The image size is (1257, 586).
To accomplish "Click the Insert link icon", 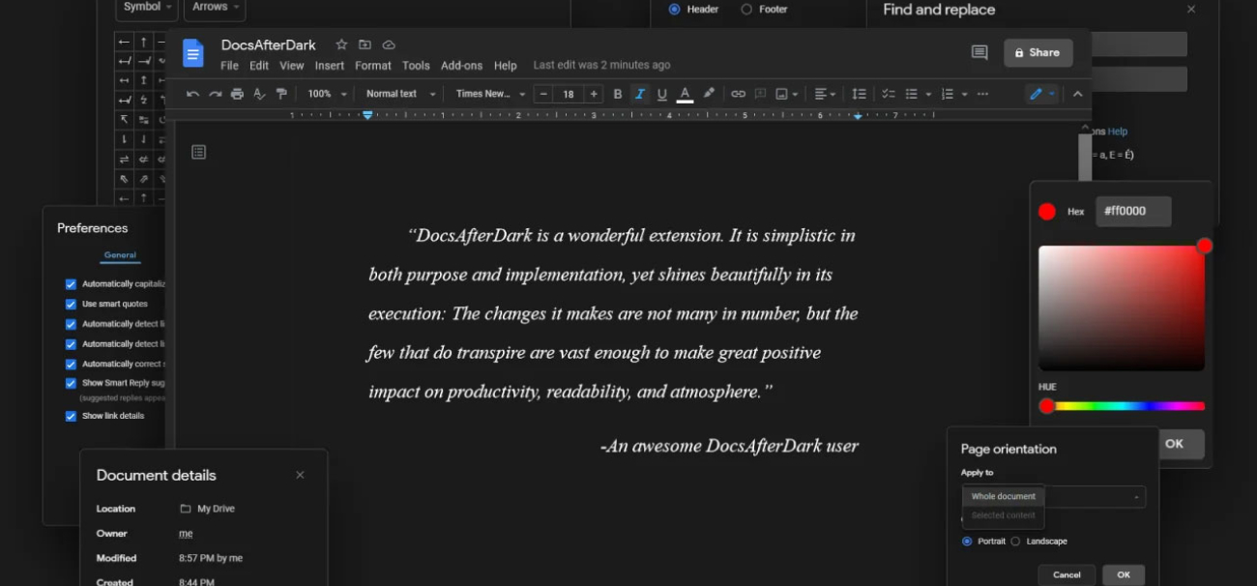I will click(738, 94).
